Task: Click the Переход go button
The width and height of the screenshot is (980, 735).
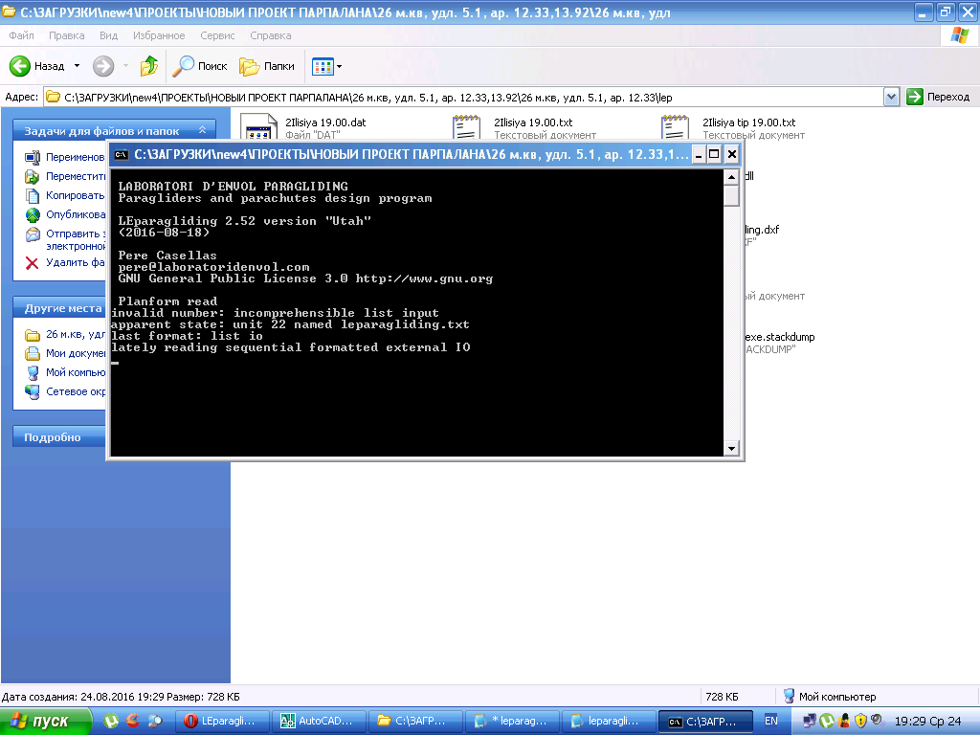Action: (938, 97)
